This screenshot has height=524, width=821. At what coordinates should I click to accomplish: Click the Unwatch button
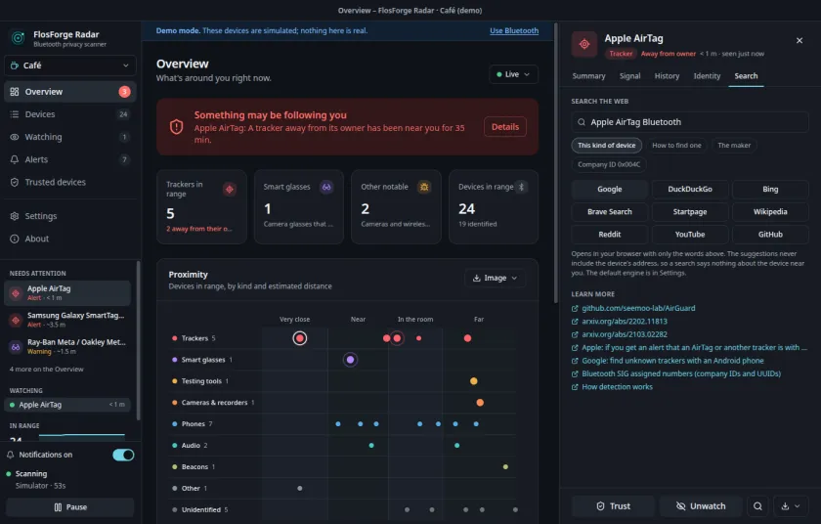point(701,506)
